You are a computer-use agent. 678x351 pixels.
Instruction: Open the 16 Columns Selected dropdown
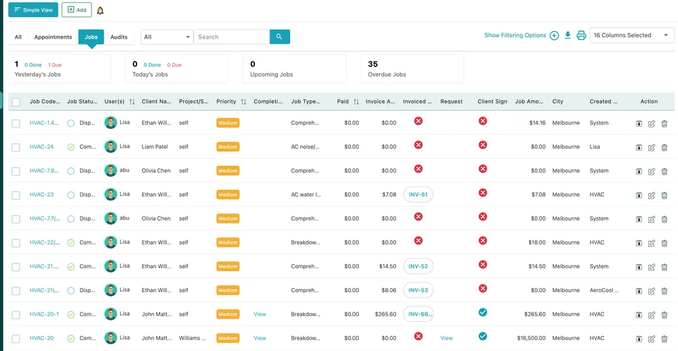pos(632,35)
